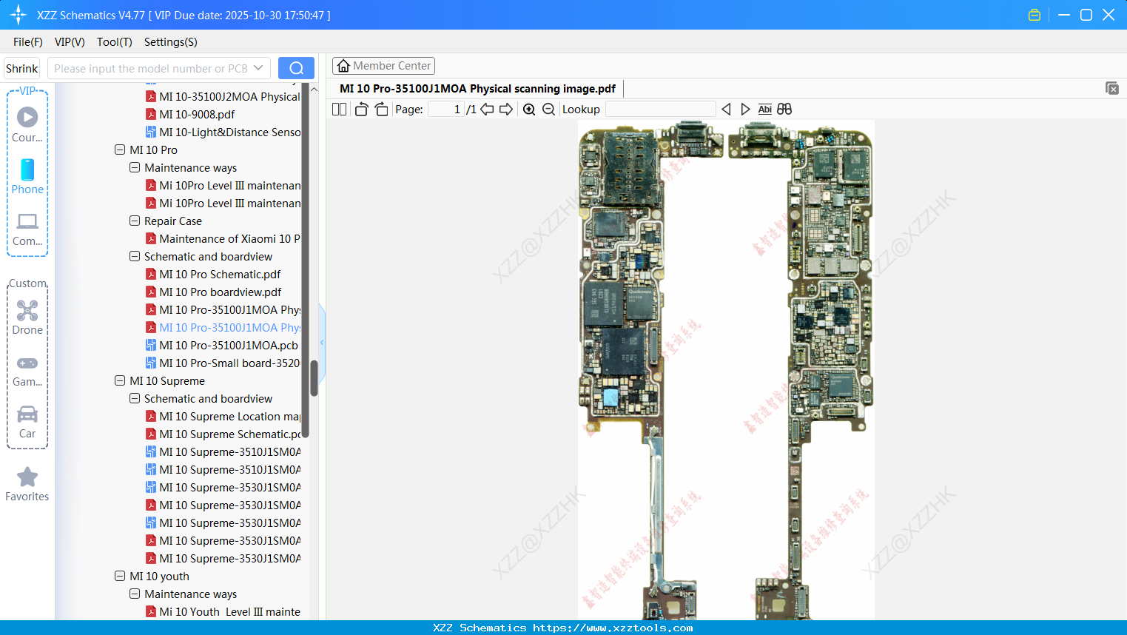Screen dimensions: 1127x635
Task: Open the Car schematics section
Action: (27, 419)
